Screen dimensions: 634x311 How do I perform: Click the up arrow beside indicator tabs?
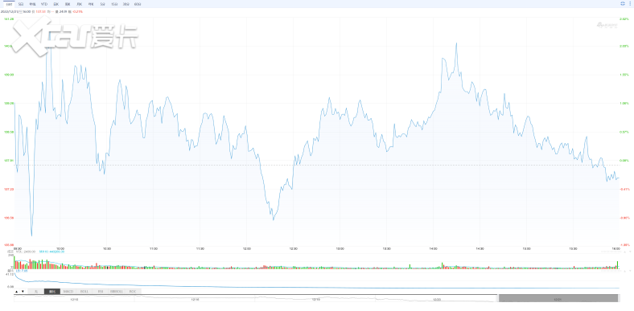[x=17, y=291]
